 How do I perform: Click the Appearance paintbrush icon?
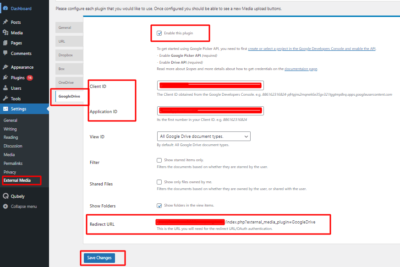pyautogui.click(x=5, y=67)
